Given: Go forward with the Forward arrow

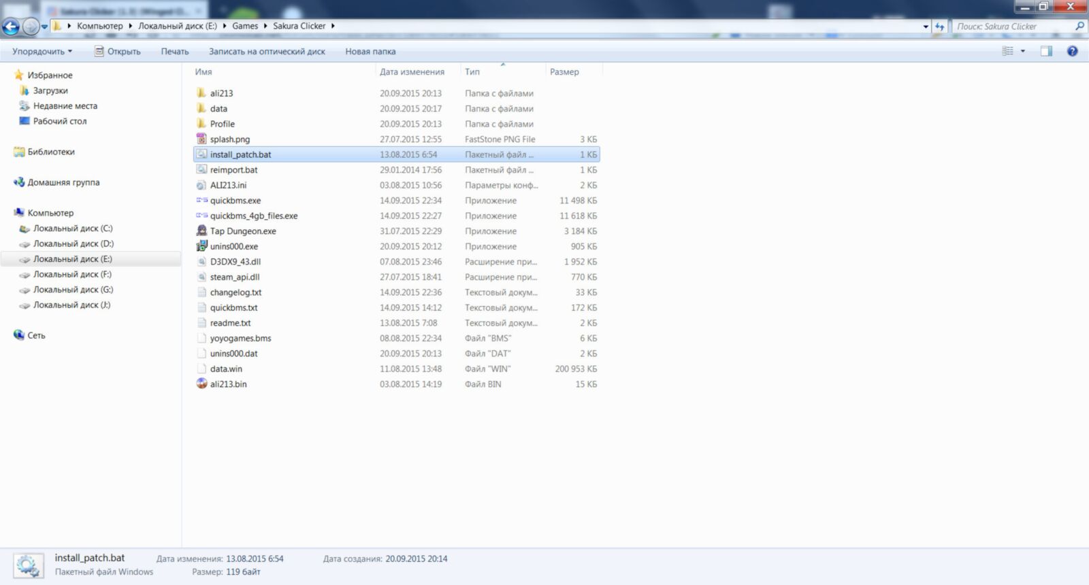Looking at the screenshot, I should [x=31, y=27].
